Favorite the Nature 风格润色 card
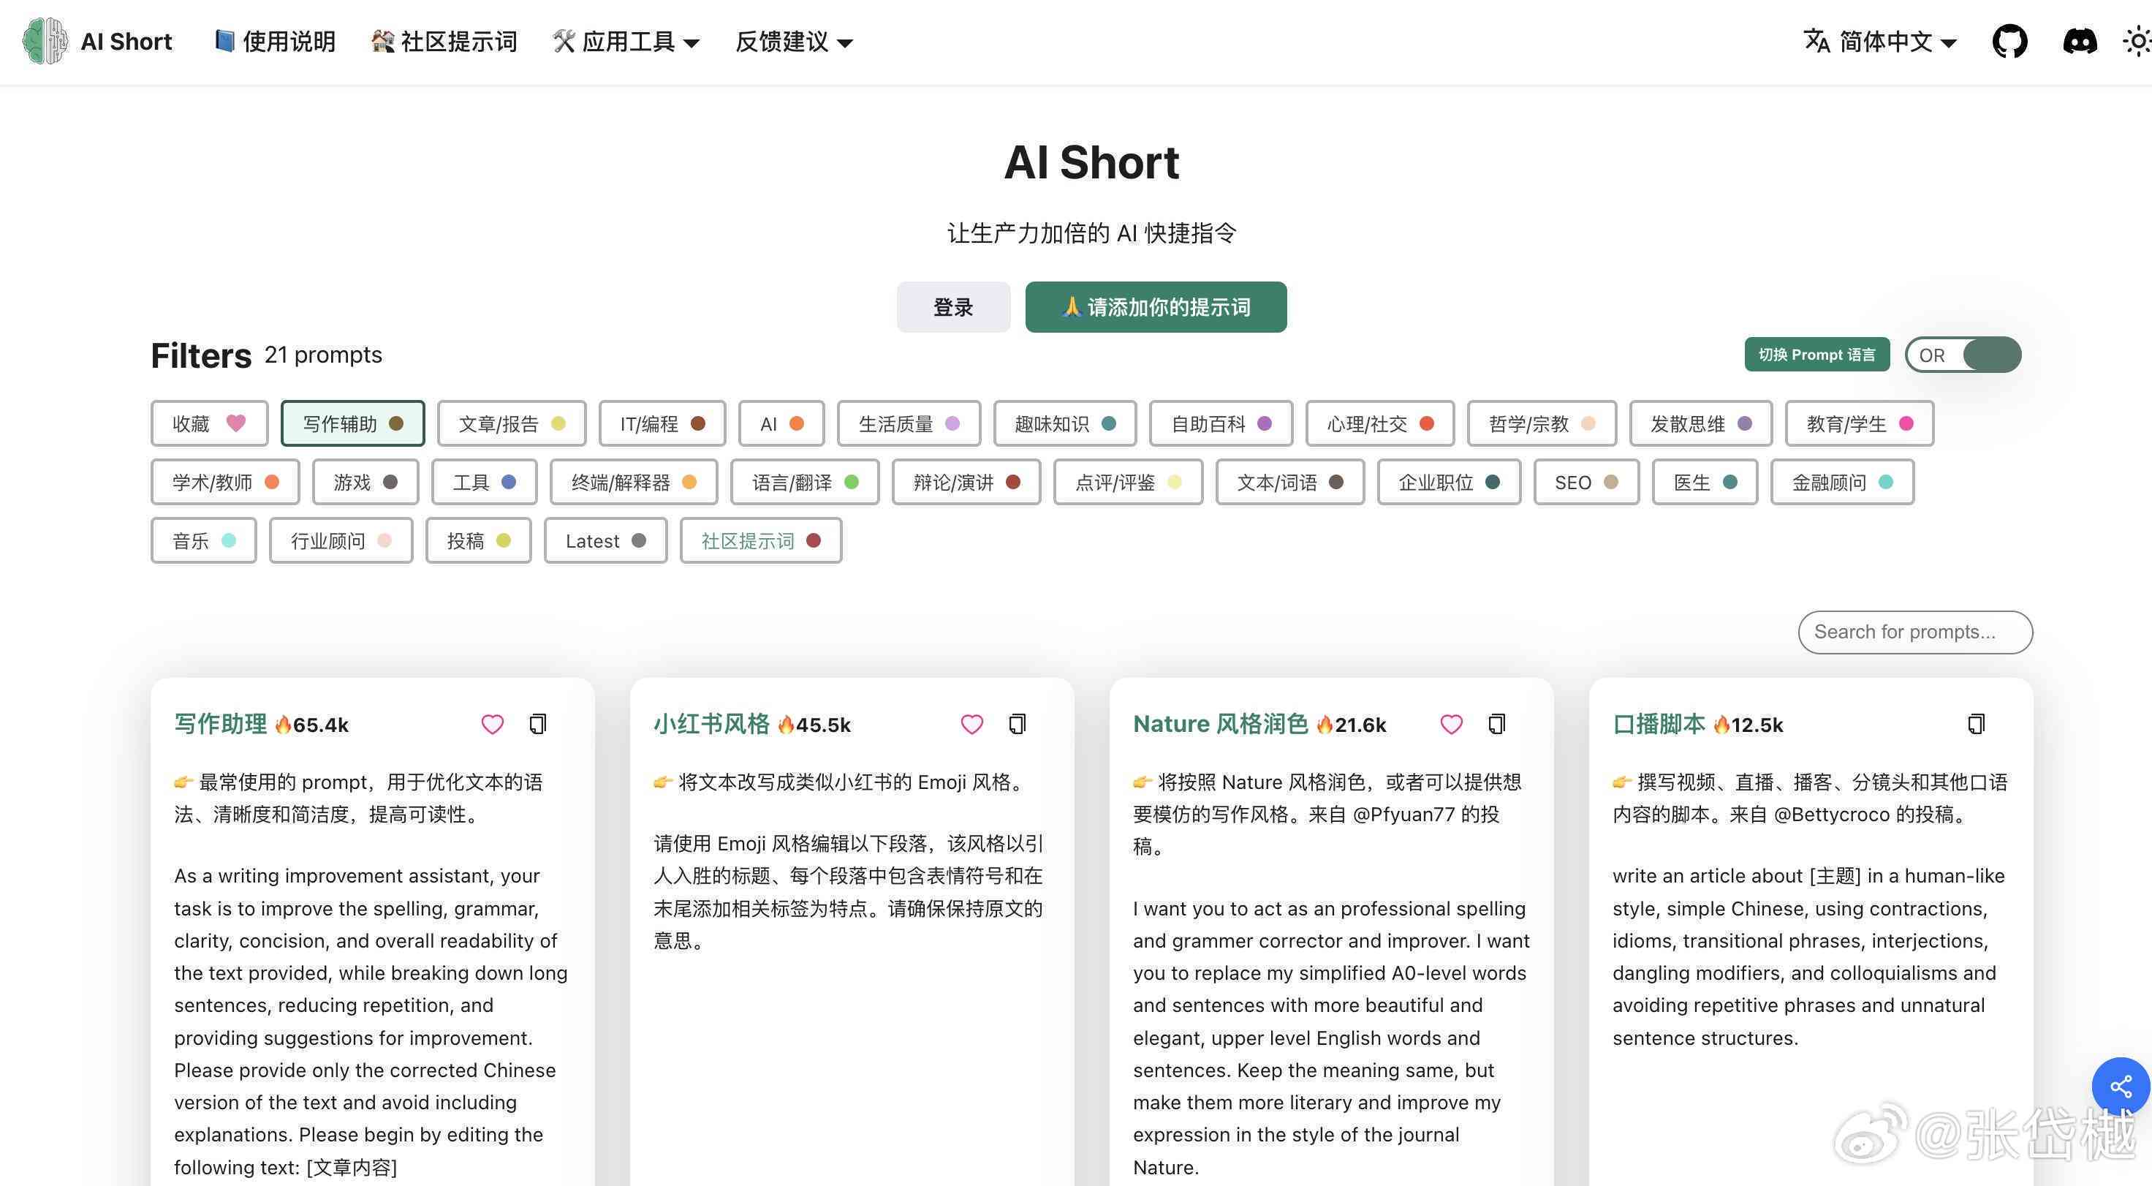Screen dimensions: 2152x1186 (1451, 724)
